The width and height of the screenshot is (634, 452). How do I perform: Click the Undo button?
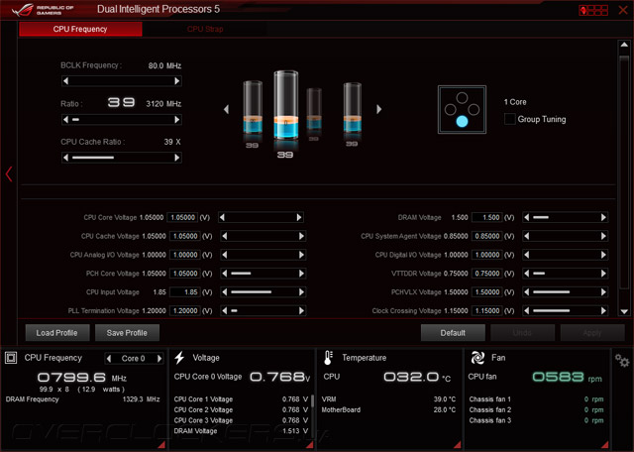coord(522,333)
